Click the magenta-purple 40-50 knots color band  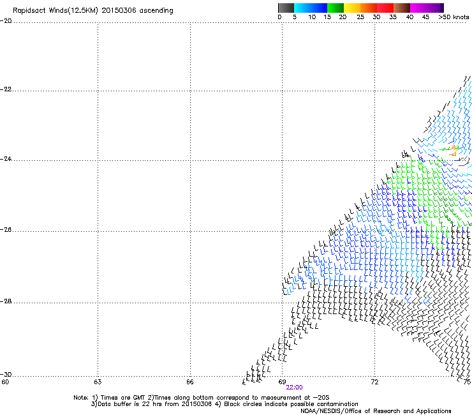(427, 8)
